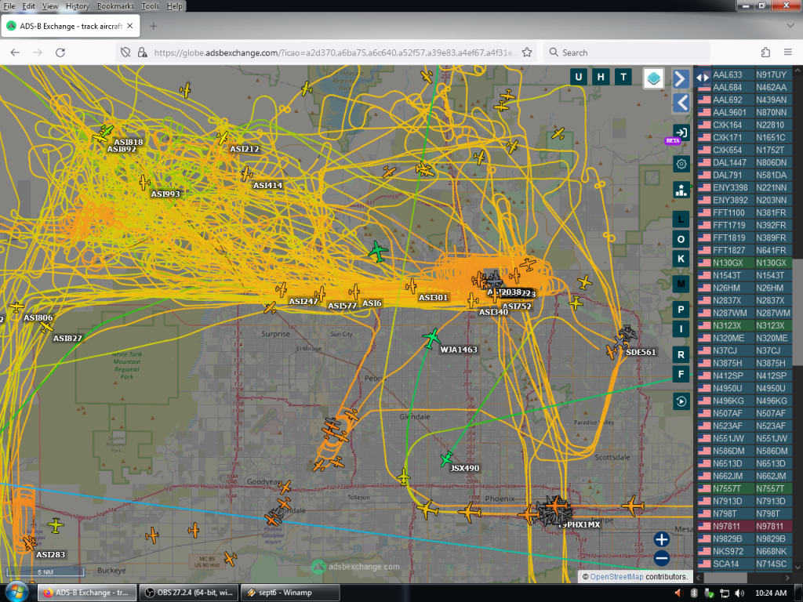Screen dimensions: 803x602
Task: Expand the list all tabs dropdown
Action: click(789, 26)
